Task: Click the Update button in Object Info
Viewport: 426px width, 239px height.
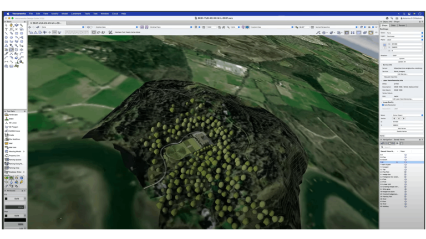Action: click(401, 58)
